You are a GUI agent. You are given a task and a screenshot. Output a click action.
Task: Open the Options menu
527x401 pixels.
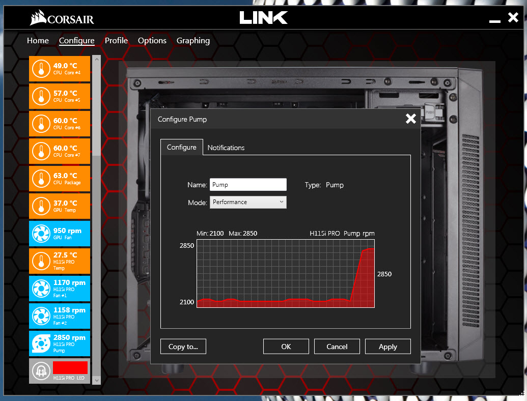click(152, 41)
